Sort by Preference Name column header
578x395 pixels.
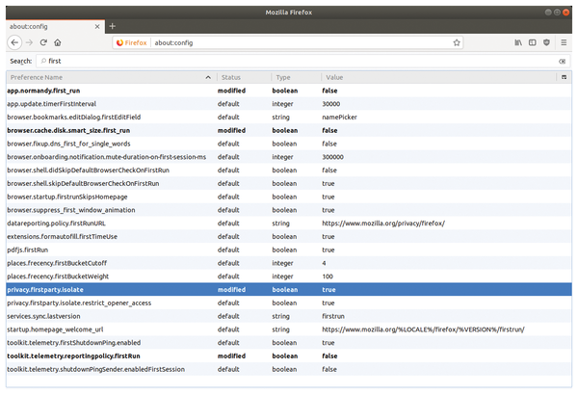tap(110, 77)
